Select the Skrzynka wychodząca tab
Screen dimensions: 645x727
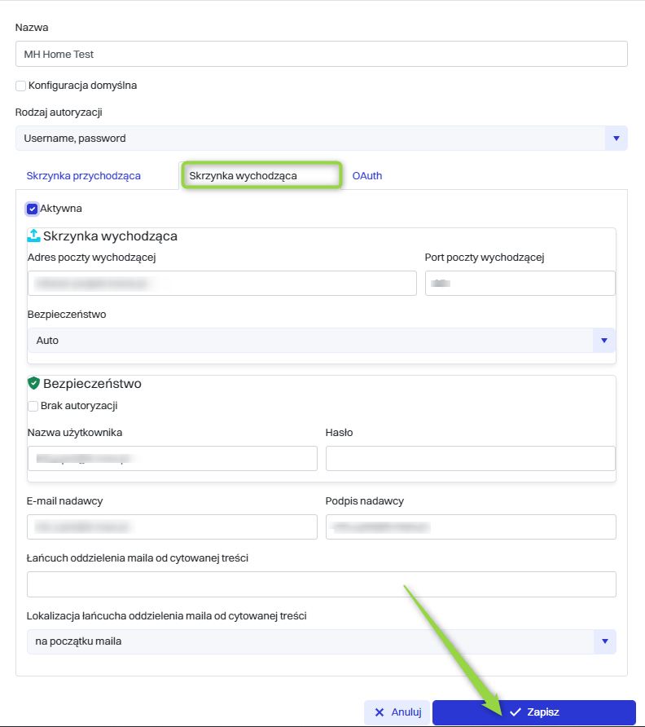click(x=261, y=175)
